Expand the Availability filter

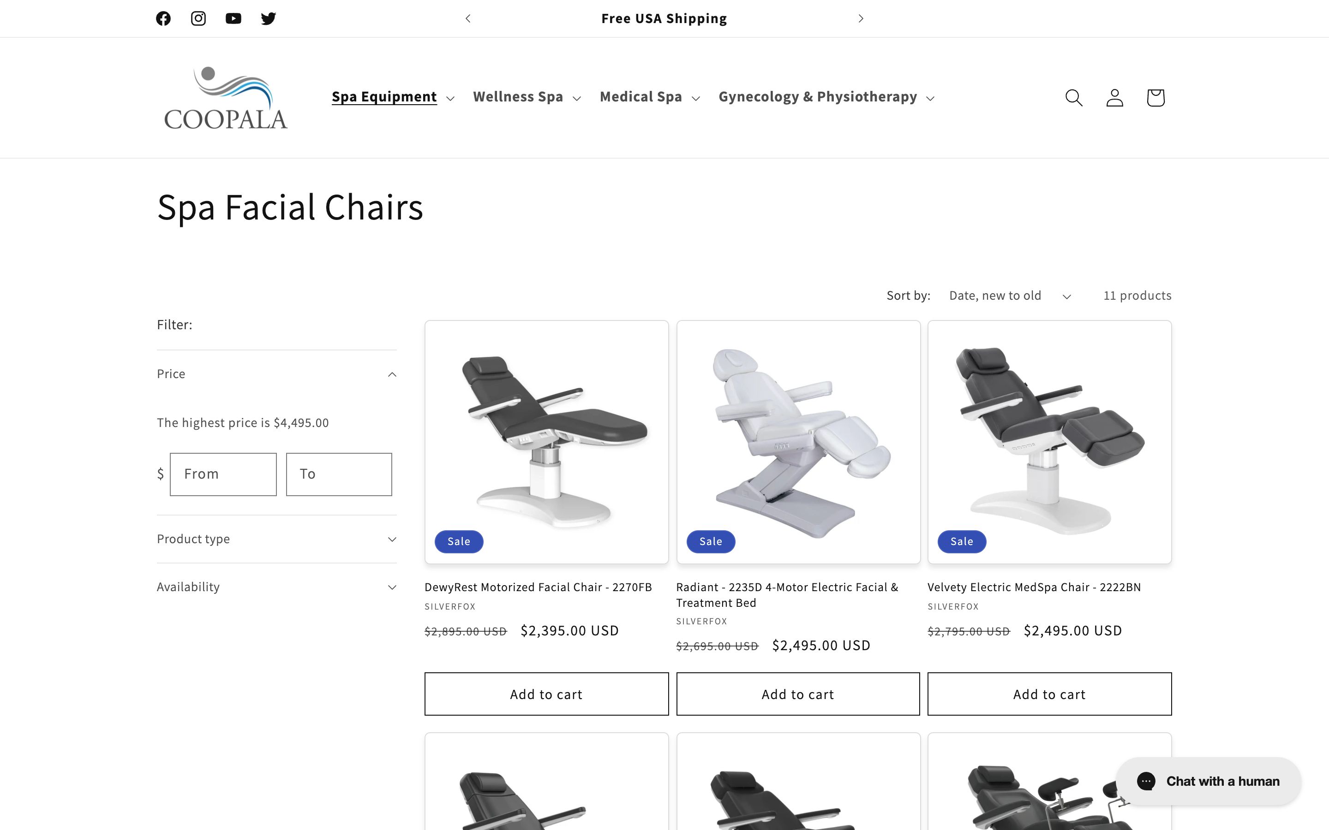(276, 587)
